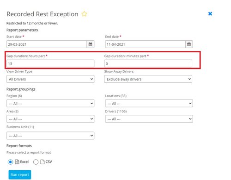
Task: Click the 'Region (6)' label
Action: pyautogui.click(x=14, y=96)
